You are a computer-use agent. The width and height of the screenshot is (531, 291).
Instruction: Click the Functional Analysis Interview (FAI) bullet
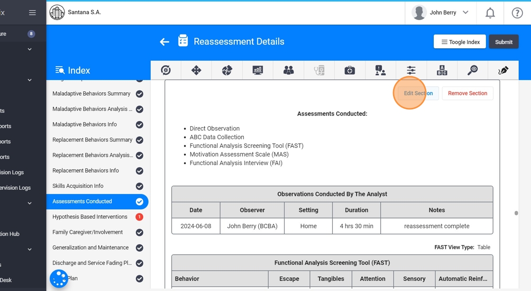tap(236, 163)
